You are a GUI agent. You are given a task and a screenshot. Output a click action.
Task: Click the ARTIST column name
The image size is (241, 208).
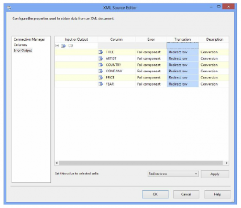[111, 59]
